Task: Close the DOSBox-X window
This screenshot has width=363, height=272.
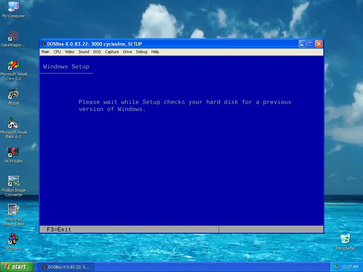Action: [x=319, y=44]
